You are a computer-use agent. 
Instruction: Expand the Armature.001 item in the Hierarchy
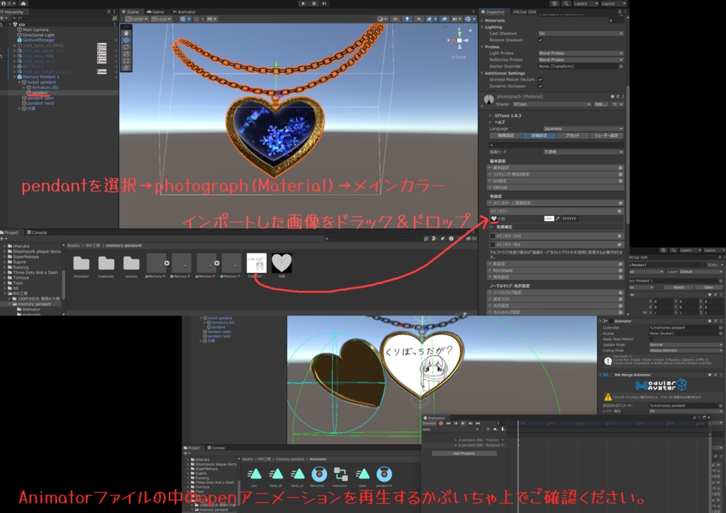(23, 87)
